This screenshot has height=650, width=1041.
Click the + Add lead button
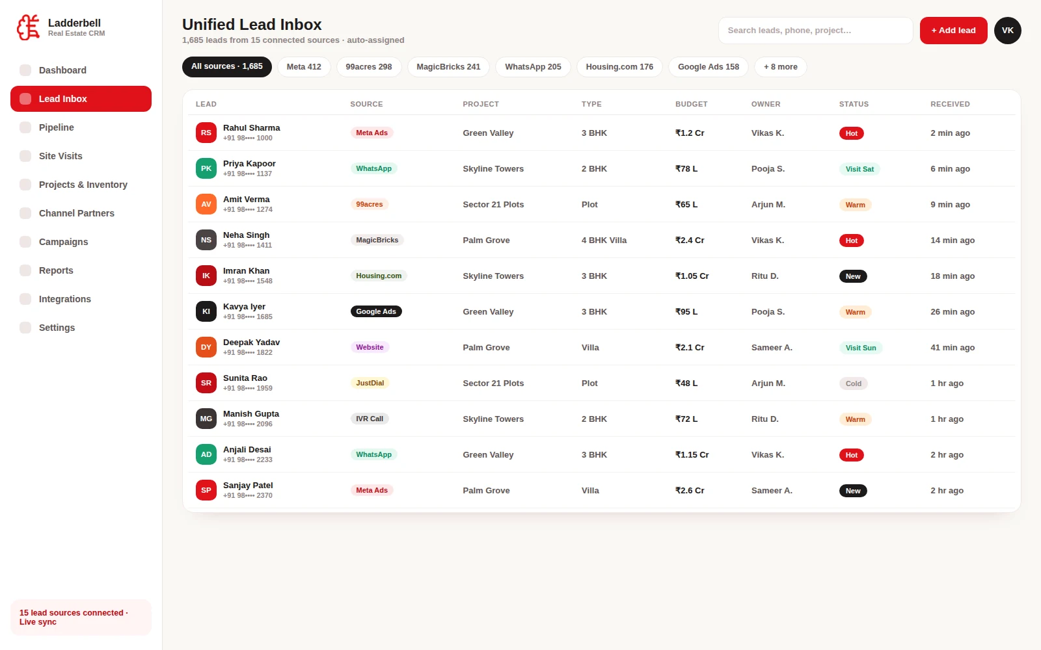click(953, 31)
